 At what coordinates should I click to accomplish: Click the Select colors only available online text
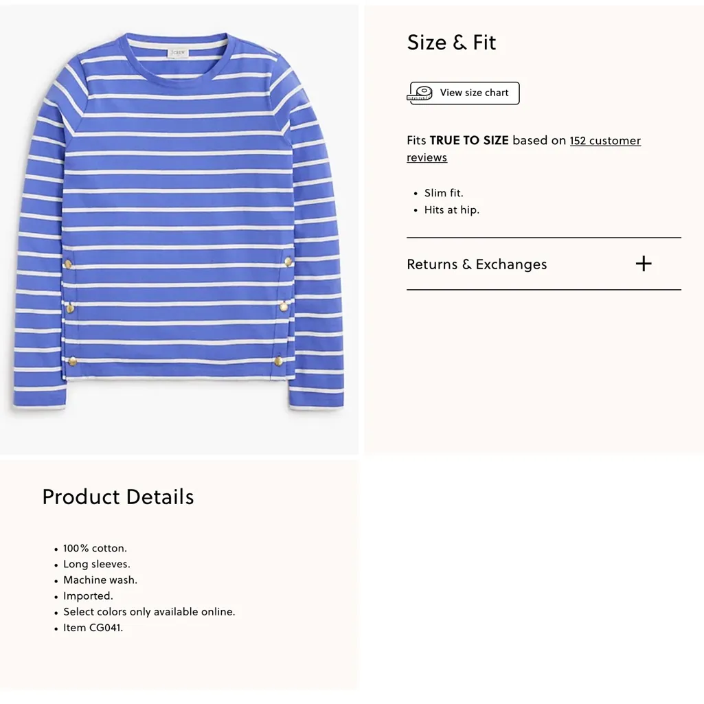click(149, 611)
